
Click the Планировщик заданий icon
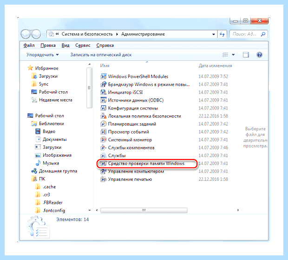click(103, 124)
